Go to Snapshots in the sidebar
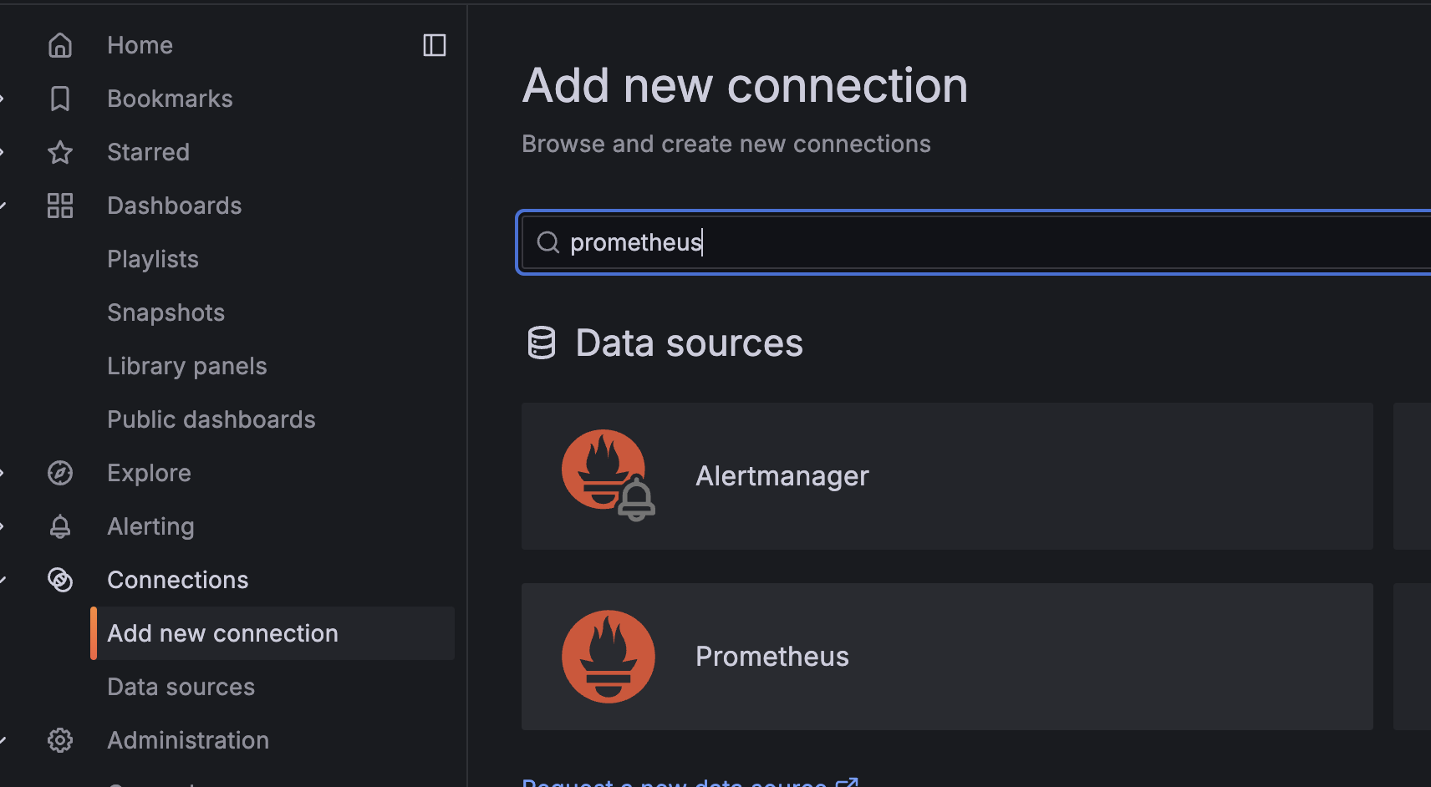The width and height of the screenshot is (1431, 787). tap(166, 312)
